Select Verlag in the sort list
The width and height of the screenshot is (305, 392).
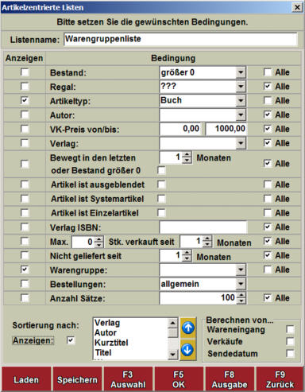[107, 323]
